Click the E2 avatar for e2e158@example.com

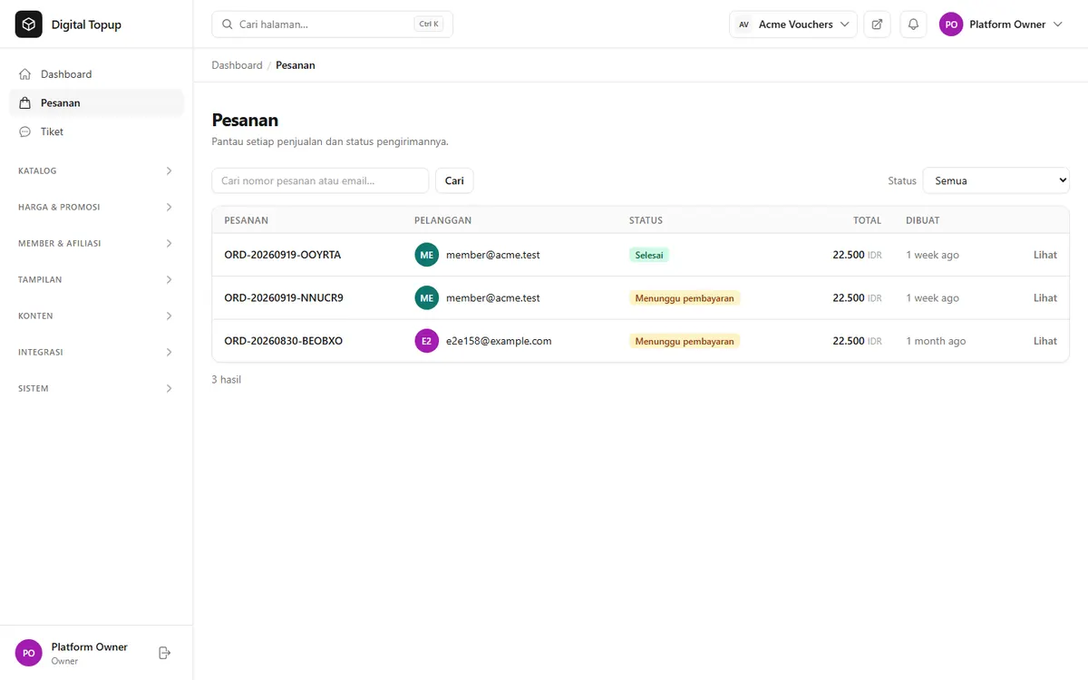(426, 341)
